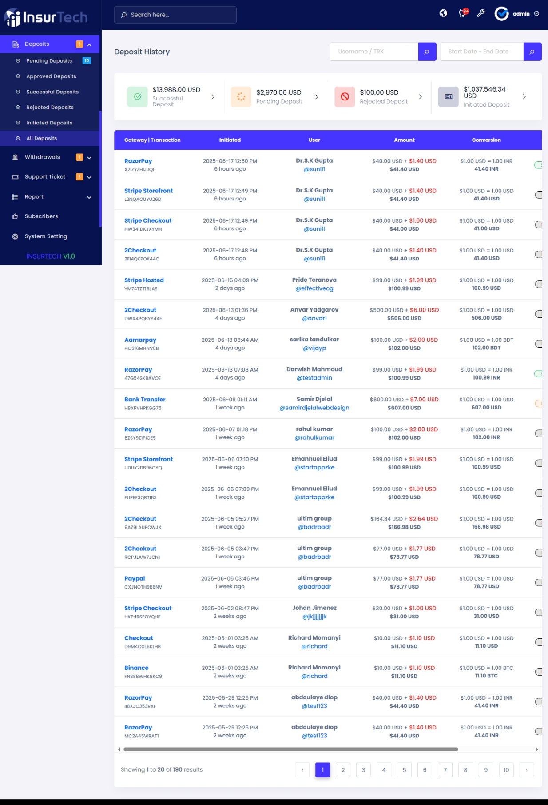Collapse the Deposits menu chevron
This screenshot has height=805, width=548.
tap(89, 45)
